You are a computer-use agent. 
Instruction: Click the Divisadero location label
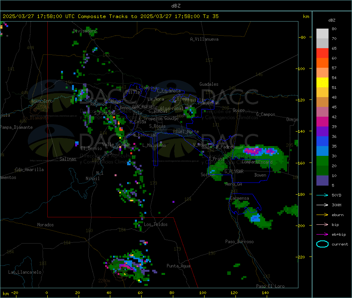coord(84,31)
